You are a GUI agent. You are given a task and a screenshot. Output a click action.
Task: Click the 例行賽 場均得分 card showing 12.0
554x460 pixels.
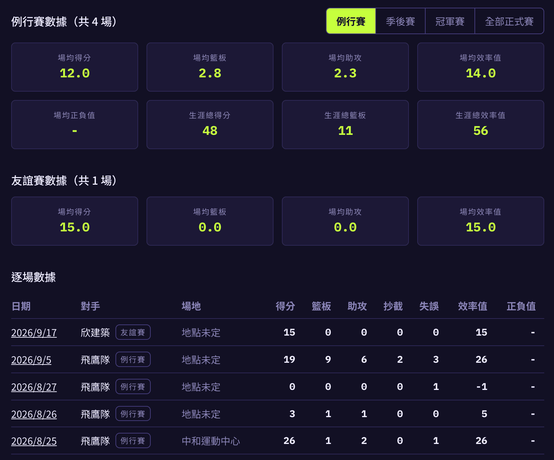click(75, 67)
